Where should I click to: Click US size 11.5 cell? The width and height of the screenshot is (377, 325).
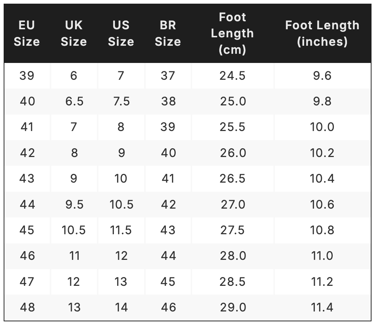pyautogui.click(x=121, y=230)
